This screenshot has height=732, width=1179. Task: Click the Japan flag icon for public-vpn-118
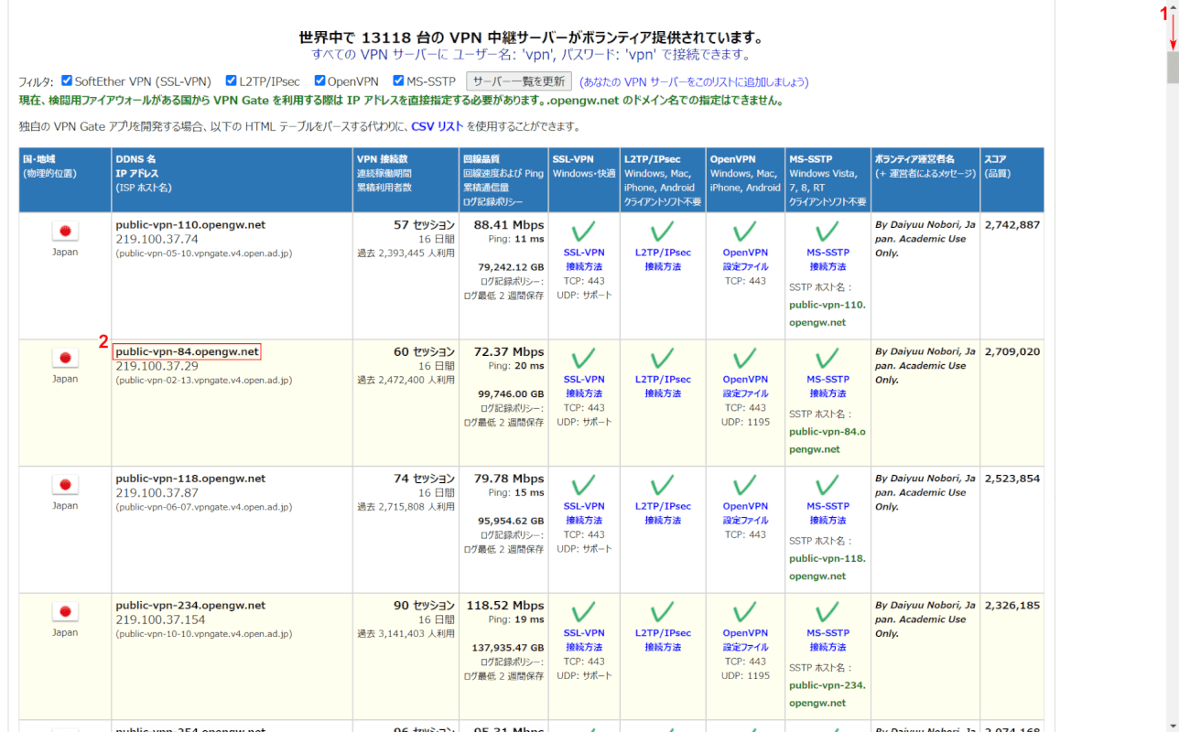[x=65, y=486]
